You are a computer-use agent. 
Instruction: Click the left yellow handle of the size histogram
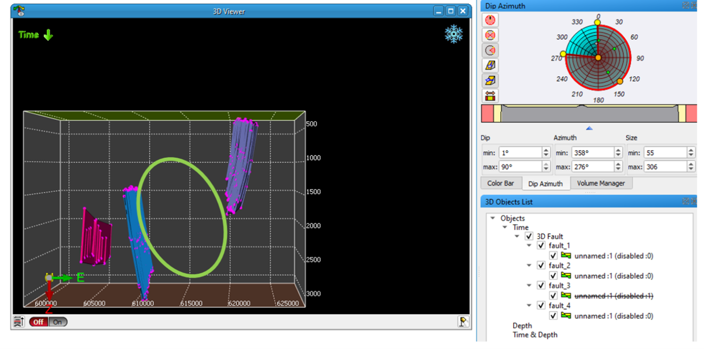click(x=497, y=114)
